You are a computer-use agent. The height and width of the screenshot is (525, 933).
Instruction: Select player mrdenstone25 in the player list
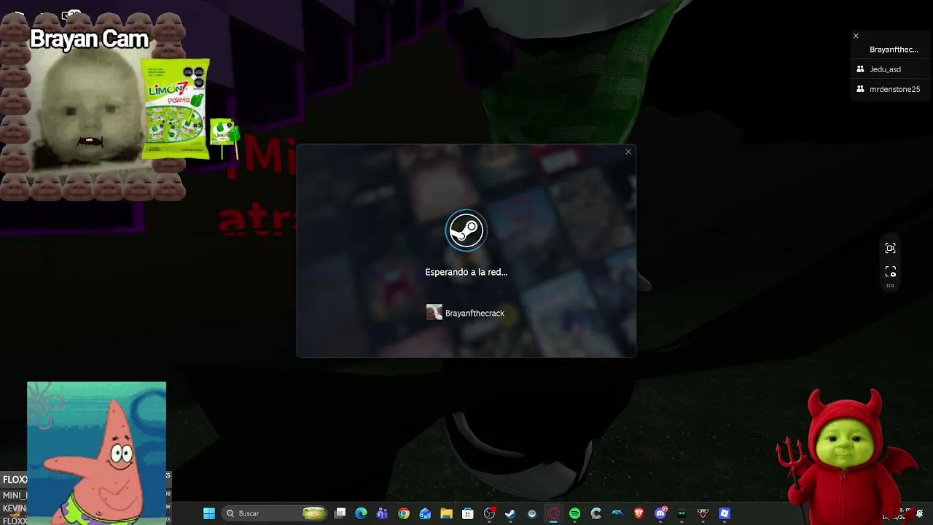tap(891, 89)
